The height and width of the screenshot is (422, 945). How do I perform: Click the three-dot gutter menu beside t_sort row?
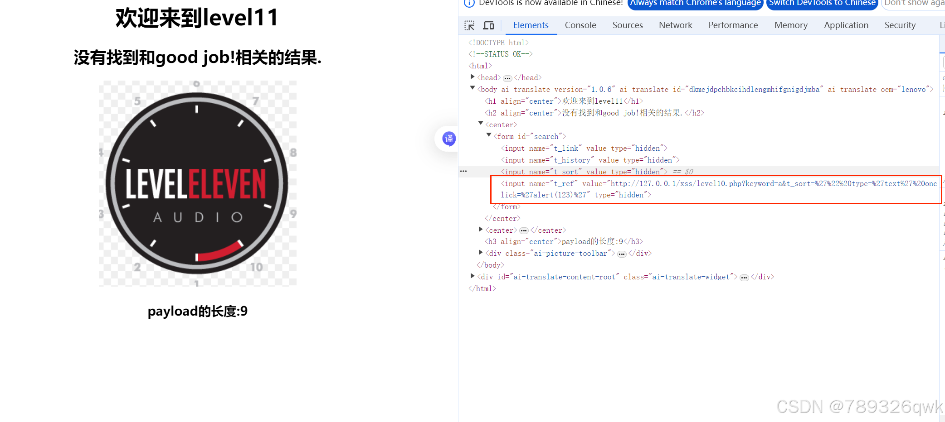click(x=463, y=171)
